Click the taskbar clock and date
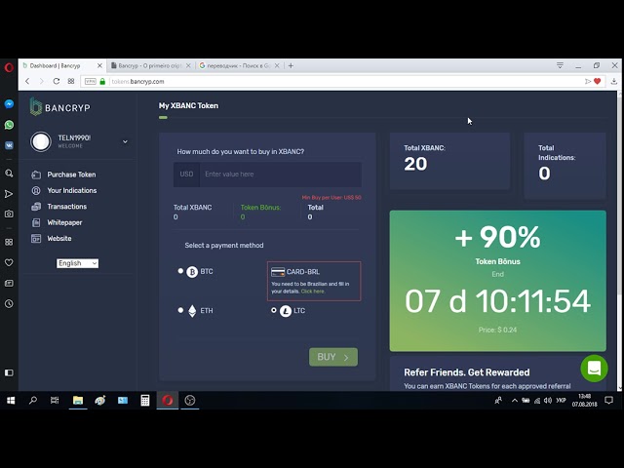The image size is (624, 468). (x=585, y=401)
